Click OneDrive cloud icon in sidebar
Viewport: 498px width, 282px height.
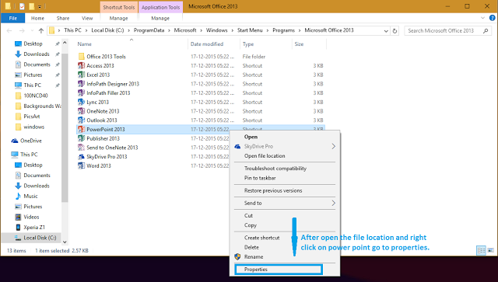point(15,141)
